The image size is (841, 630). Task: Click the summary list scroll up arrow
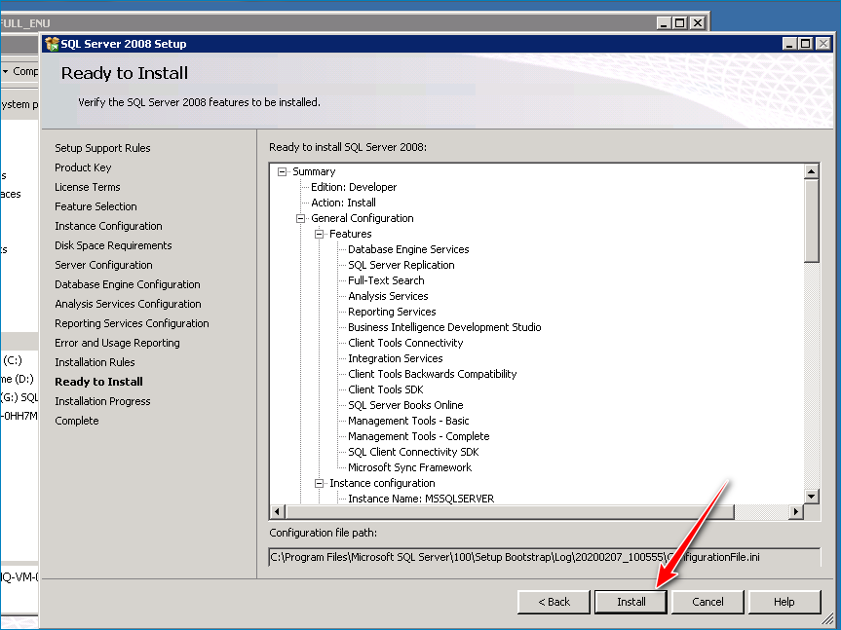811,171
